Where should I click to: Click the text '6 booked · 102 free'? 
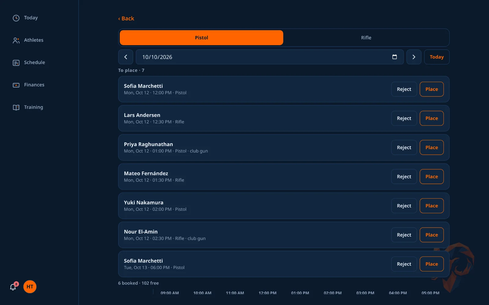(138, 283)
